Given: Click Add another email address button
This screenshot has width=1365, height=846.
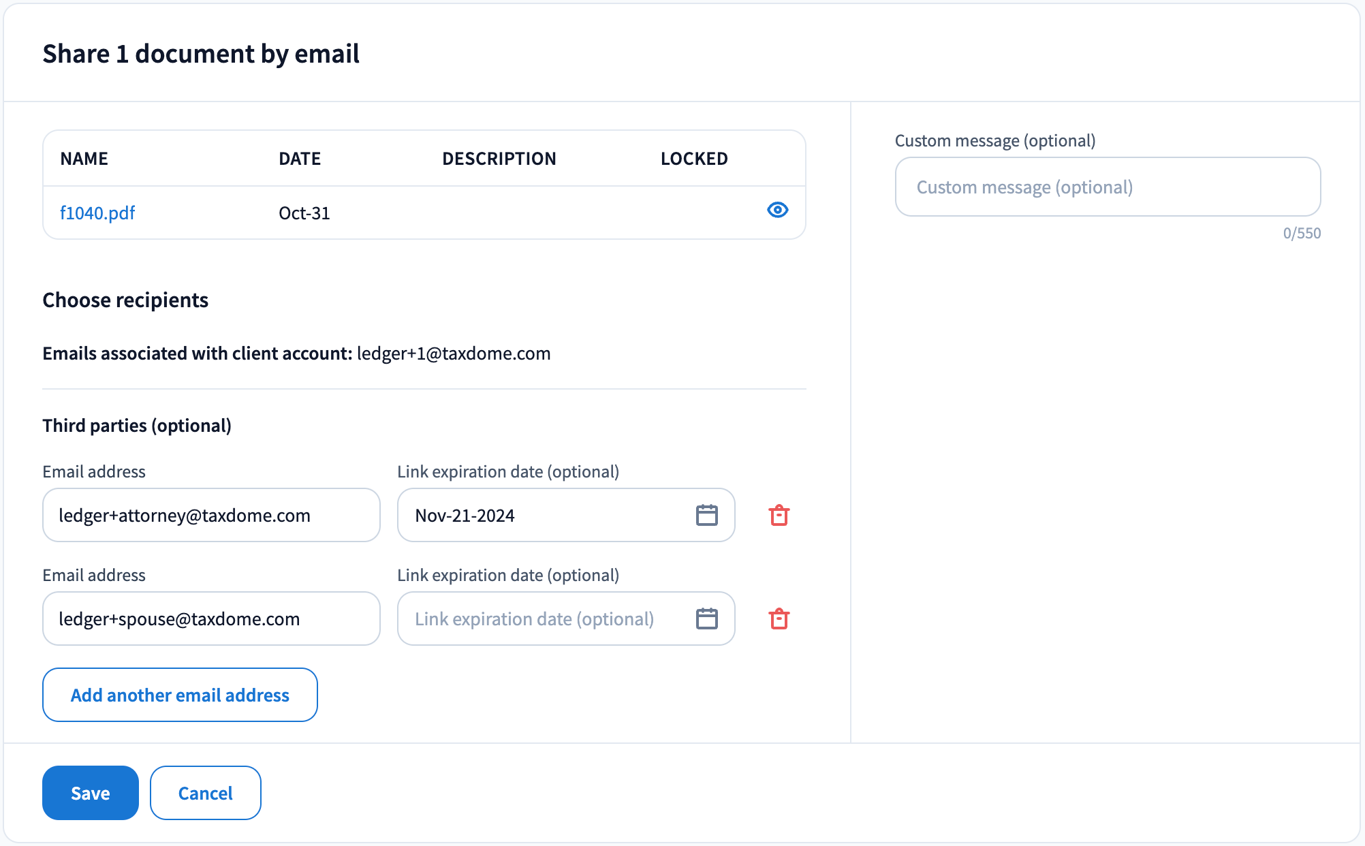Looking at the screenshot, I should click(180, 695).
